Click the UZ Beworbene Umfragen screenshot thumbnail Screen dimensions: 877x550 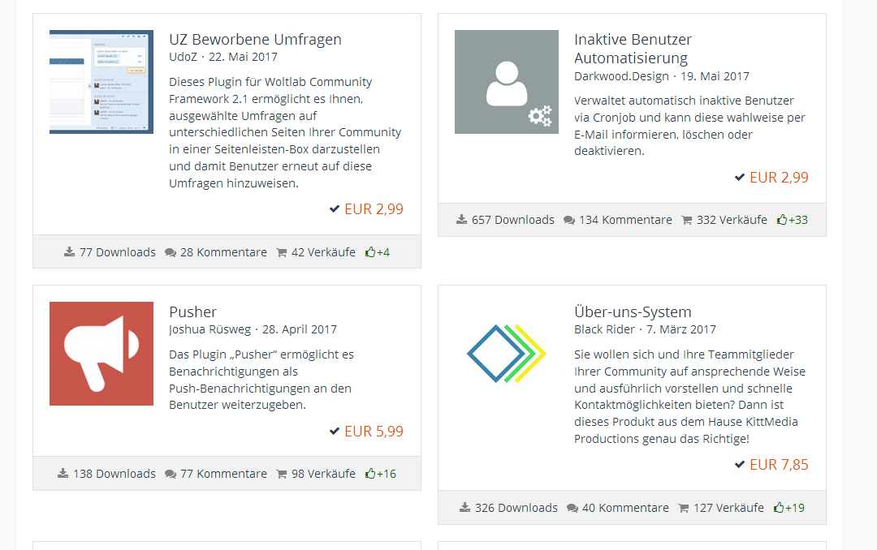click(102, 82)
